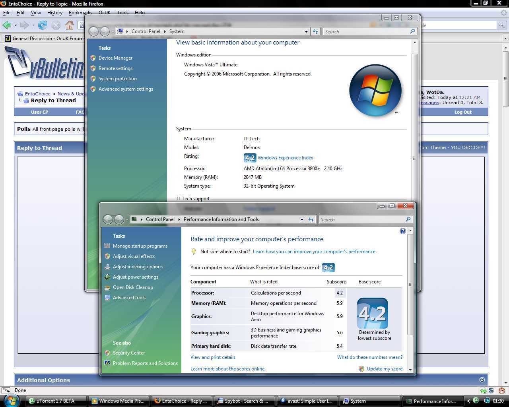The image size is (509, 407).
Task: Expand arrow after Control Panel in System breadcrumb
Action: click(x=165, y=31)
